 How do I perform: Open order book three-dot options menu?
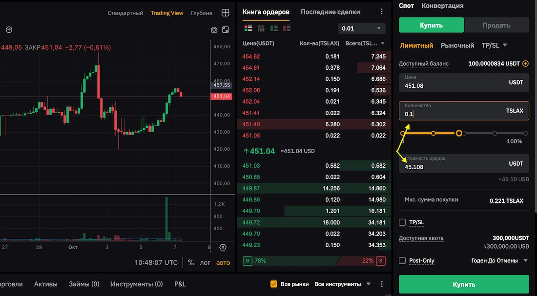[x=382, y=12]
